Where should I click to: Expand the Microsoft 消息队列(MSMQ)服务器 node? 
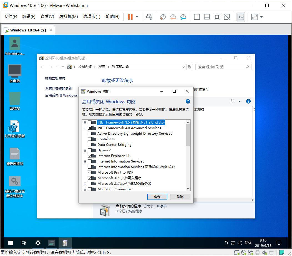85,184
